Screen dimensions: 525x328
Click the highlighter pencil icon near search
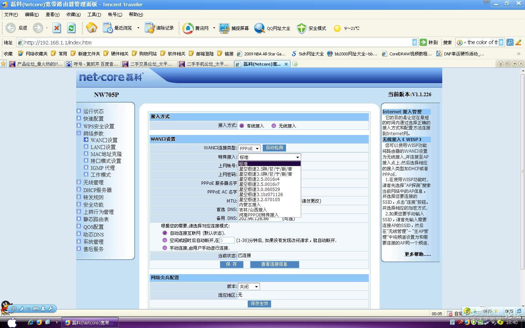click(518, 42)
